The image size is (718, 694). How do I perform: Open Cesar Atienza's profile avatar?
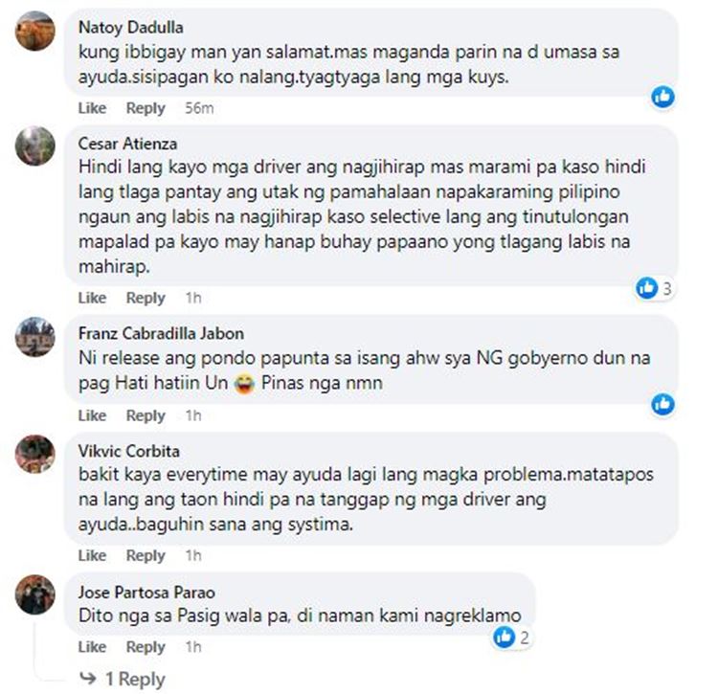[x=34, y=146]
